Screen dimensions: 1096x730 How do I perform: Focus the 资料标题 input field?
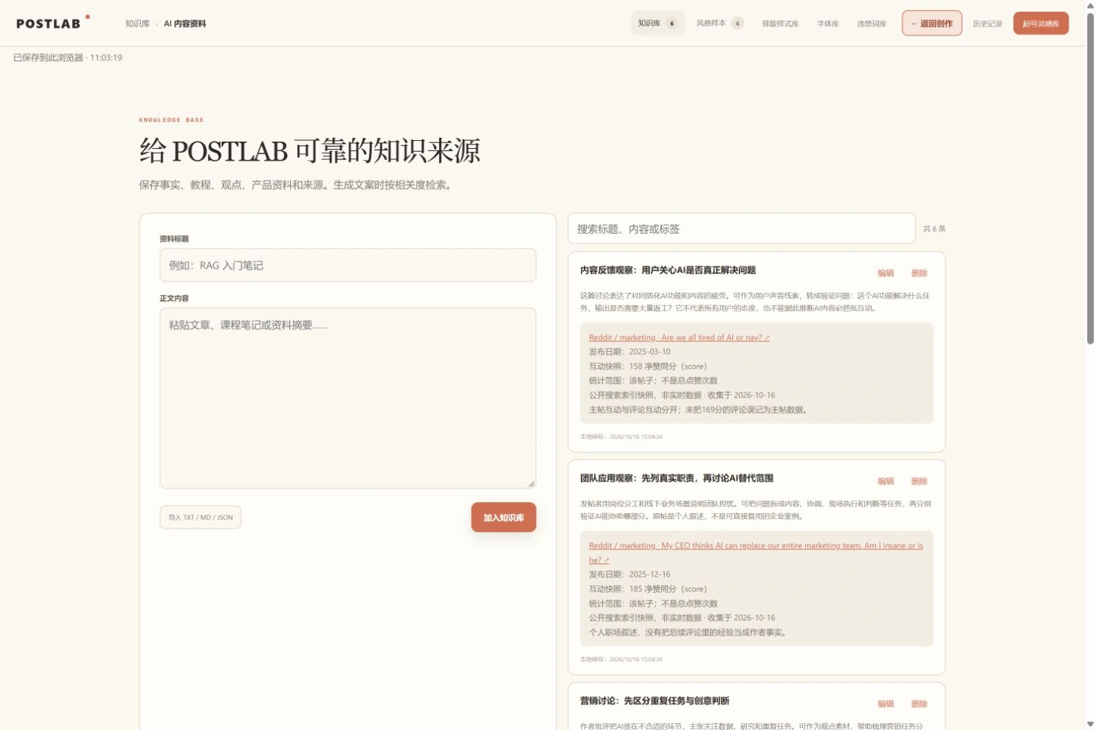pyautogui.click(x=348, y=265)
